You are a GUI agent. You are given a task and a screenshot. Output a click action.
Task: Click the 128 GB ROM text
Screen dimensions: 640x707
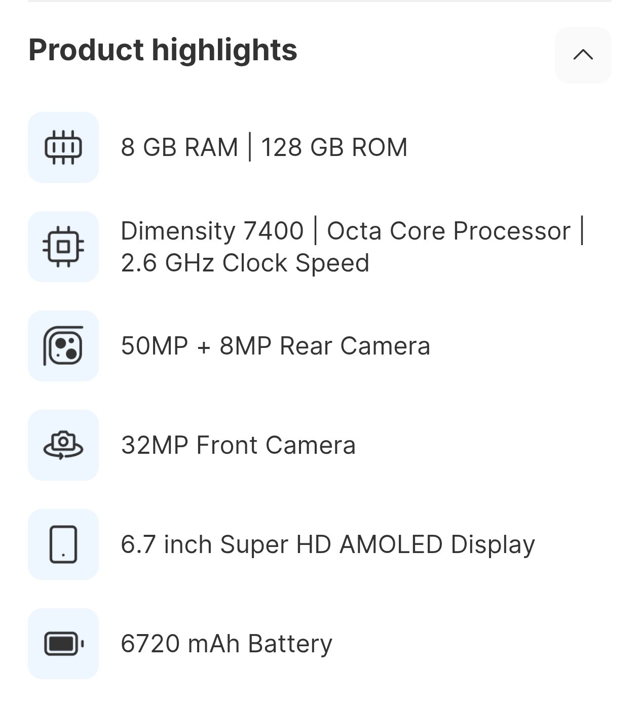coord(334,147)
